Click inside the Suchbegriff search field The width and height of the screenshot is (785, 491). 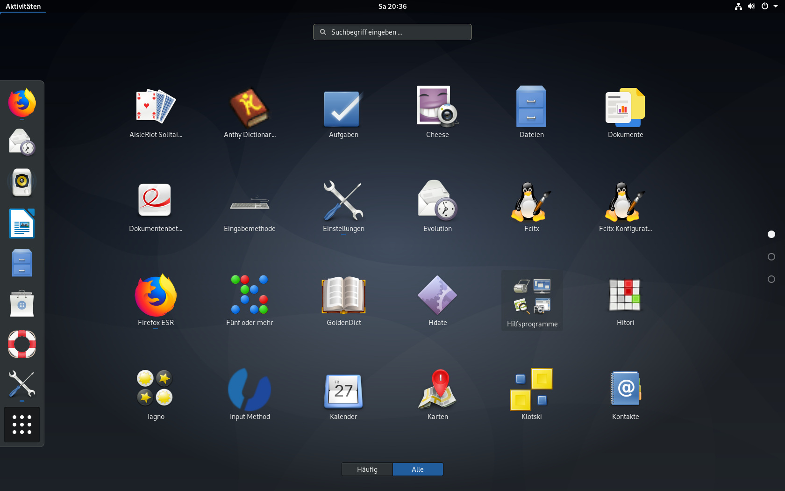392,32
